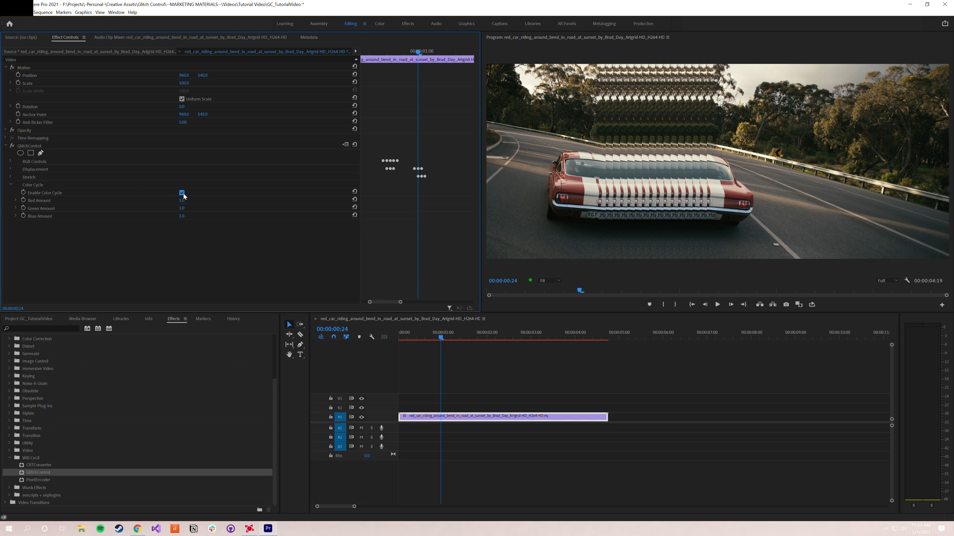Expand the Displacement group

click(10, 169)
